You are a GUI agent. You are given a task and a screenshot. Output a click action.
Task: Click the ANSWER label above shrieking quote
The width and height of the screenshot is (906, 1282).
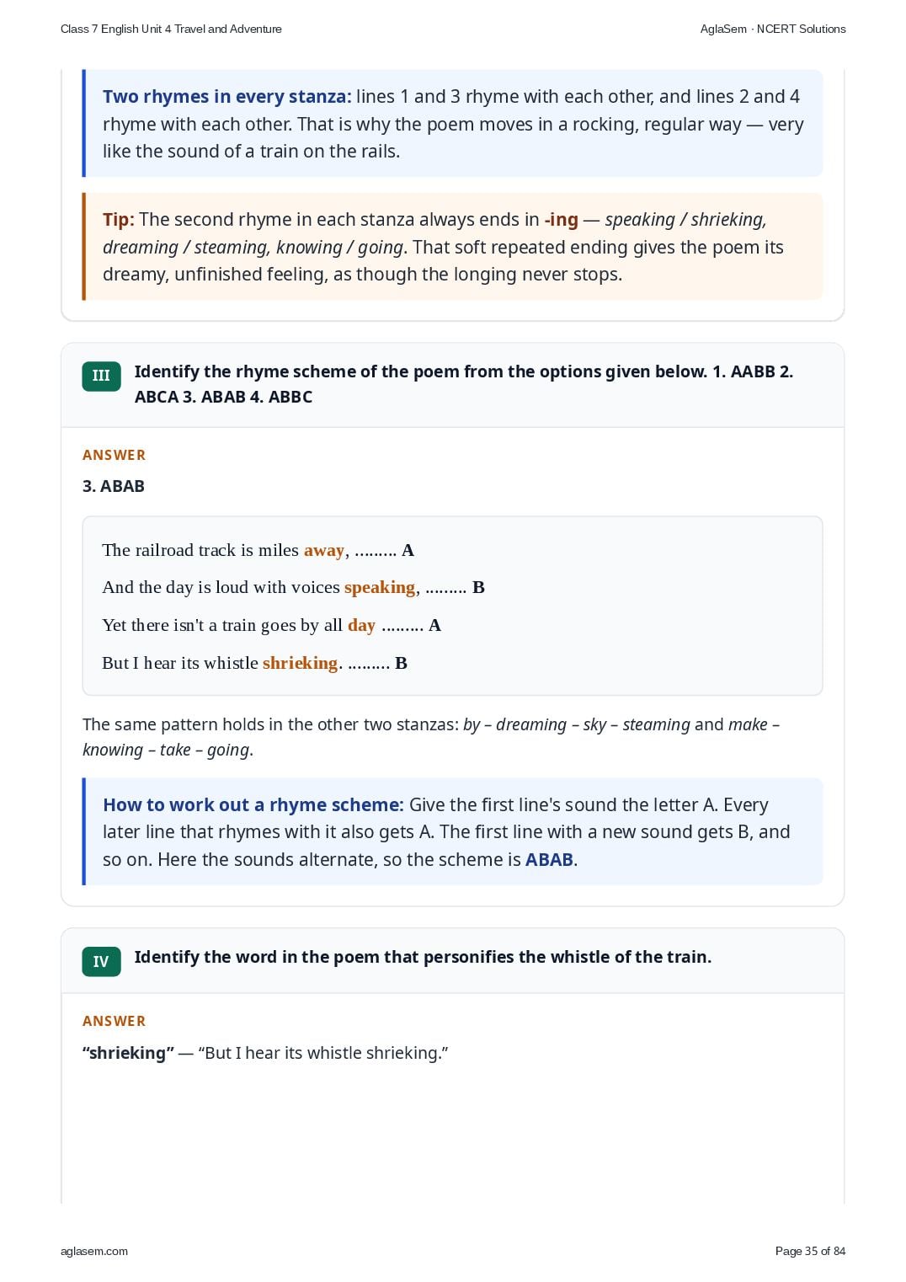pyautogui.click(x=115, y=1021)
